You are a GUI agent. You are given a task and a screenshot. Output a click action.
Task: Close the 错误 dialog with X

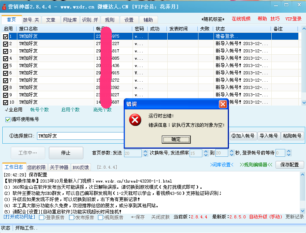(x=223, y=104)
